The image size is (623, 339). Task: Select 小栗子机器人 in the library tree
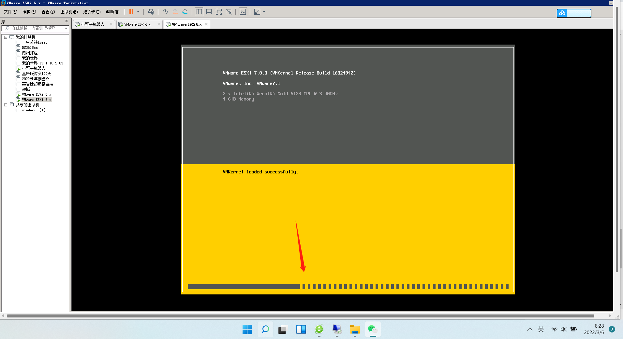[x=34, y=68]
